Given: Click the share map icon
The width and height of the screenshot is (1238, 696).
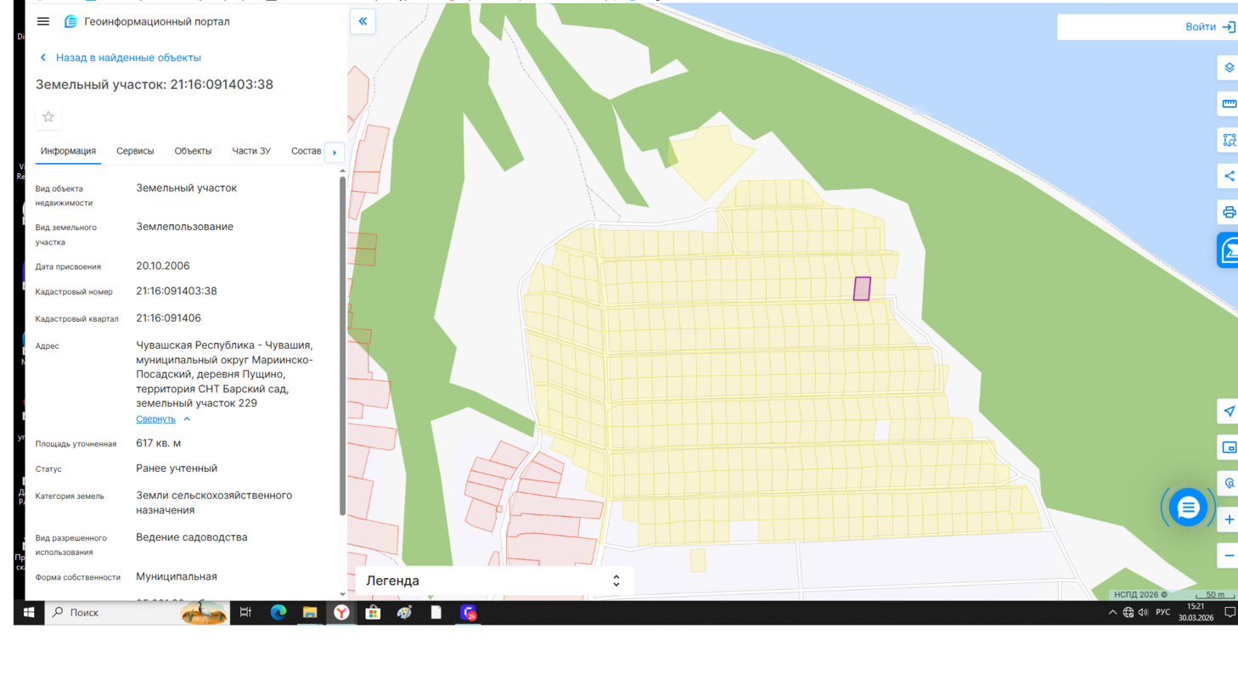Looking at the screenshot, I should click(x=1229, y=177).
